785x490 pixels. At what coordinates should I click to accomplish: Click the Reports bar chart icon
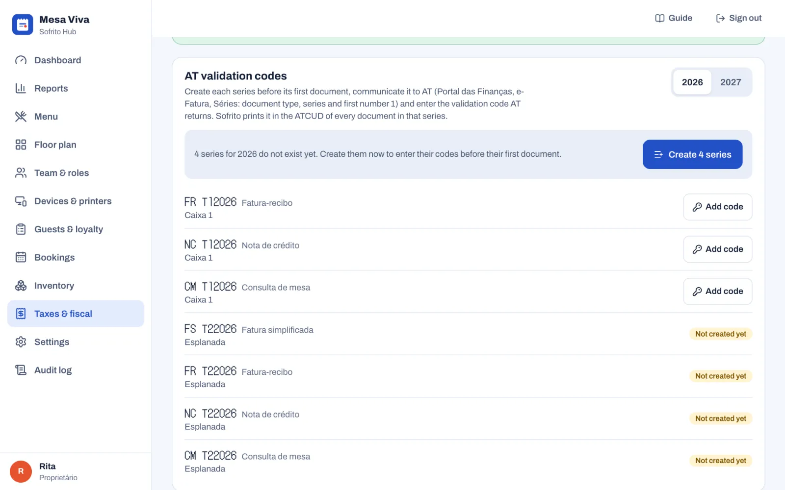[21, 88]
